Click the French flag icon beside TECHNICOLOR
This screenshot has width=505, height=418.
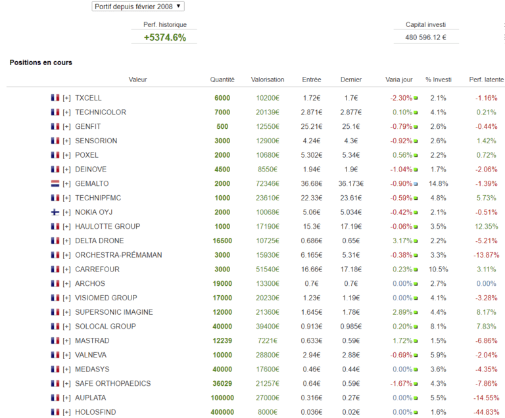[x=55, y=112]
